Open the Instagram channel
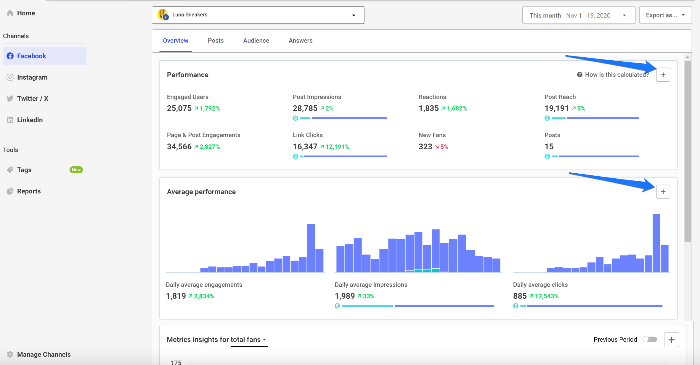 coord(32,77)
